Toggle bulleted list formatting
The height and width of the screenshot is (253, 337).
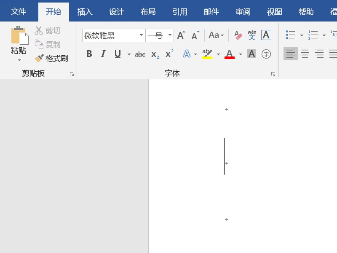pos(291,35)
